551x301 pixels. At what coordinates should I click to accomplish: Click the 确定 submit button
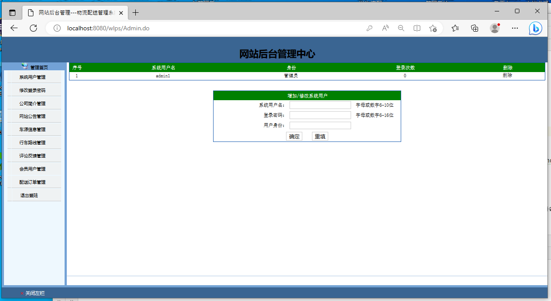pyautogui.click(x=294, y=136)
